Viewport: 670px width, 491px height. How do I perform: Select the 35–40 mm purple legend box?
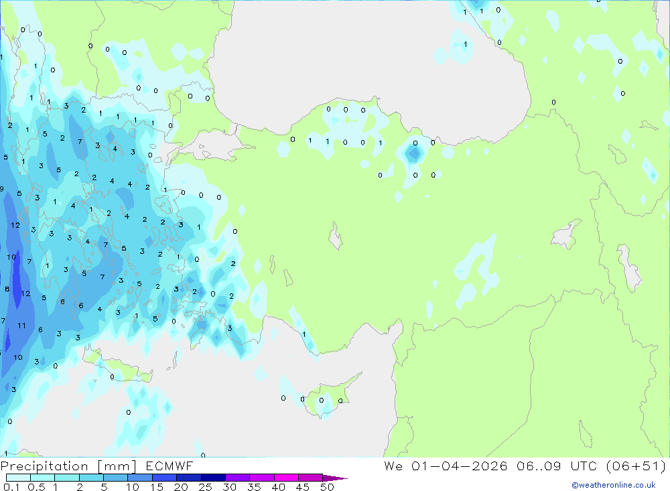(261, 478)
